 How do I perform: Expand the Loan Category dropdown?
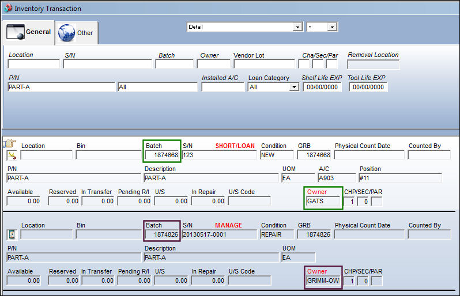[293, 87]
